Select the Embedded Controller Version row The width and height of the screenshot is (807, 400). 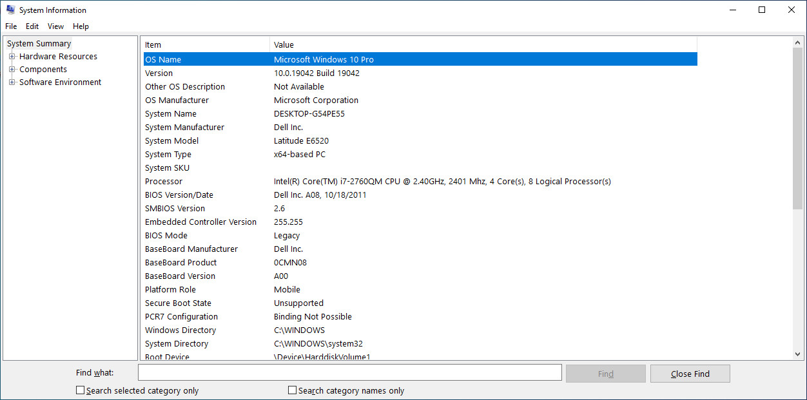420,222
